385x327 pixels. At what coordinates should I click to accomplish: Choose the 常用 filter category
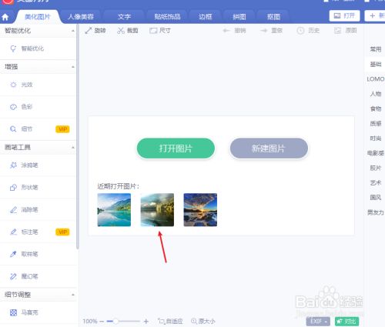[375, 49]
